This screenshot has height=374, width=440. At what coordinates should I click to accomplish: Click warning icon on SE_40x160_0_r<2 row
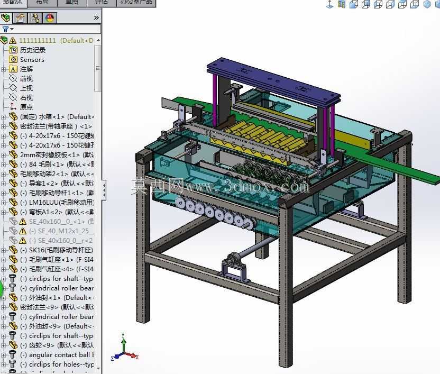coord(22,241)
